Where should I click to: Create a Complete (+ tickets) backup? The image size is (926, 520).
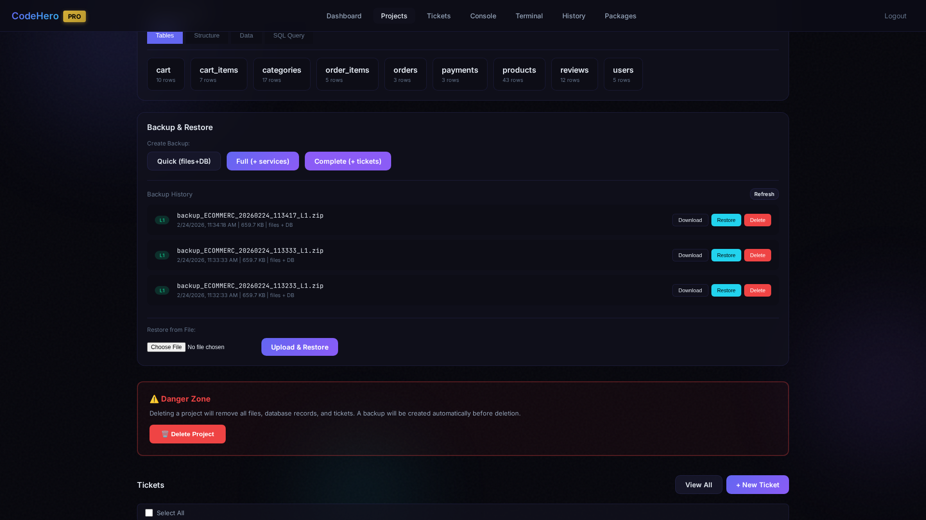348,161
